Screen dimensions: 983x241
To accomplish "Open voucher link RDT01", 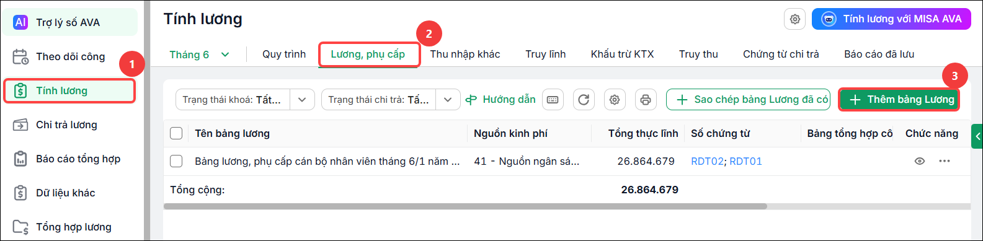I will [x=745, y=161].
